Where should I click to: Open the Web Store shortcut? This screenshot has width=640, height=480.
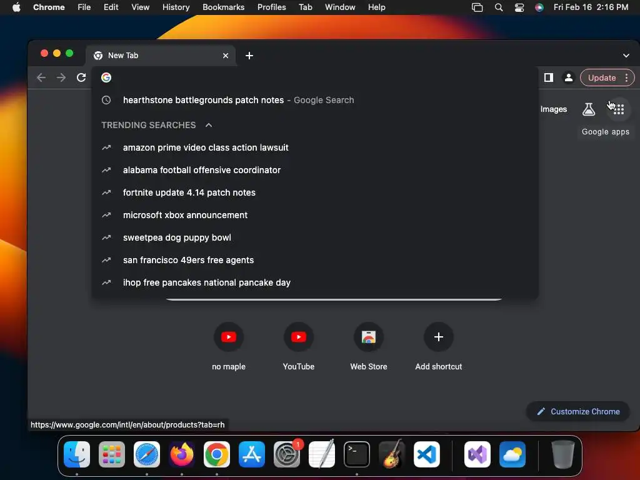tap(369, 346)
